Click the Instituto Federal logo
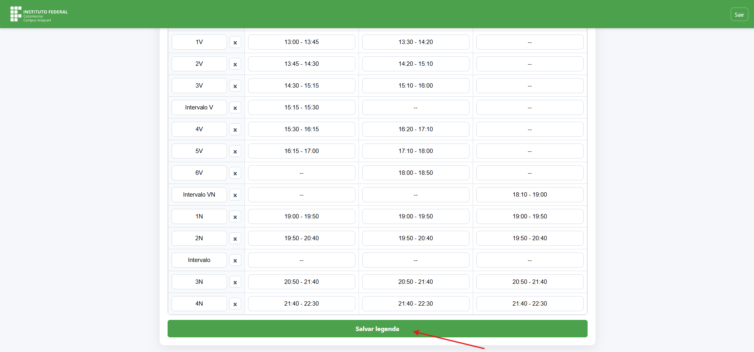The height and width of the screenshot is (352, 754). tap(39, 14)
